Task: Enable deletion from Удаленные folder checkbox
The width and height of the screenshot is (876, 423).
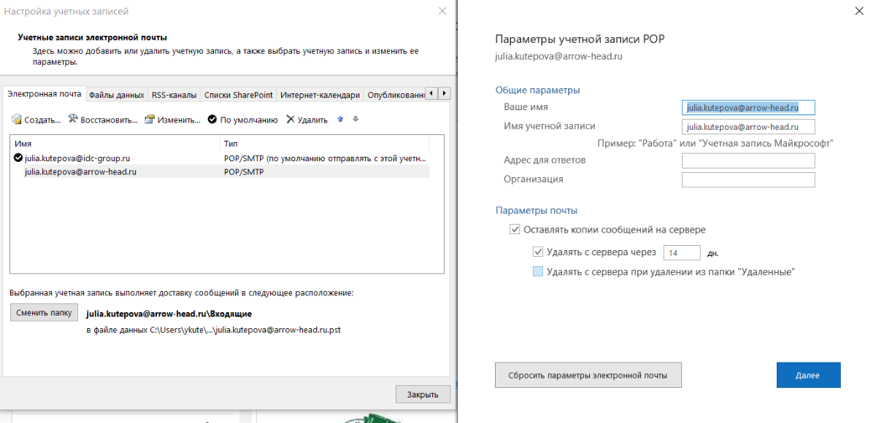Action: (x=538, y=272)
